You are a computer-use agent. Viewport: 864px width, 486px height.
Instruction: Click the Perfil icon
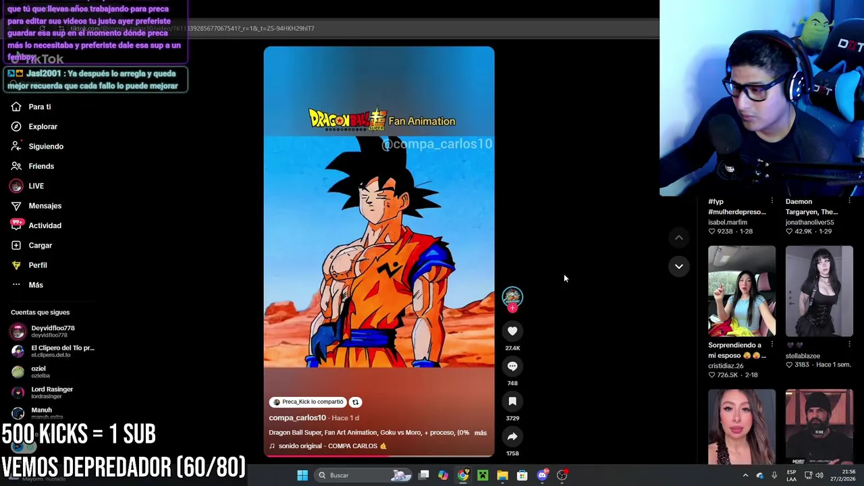pyautogui.click(x=16, y=265)
